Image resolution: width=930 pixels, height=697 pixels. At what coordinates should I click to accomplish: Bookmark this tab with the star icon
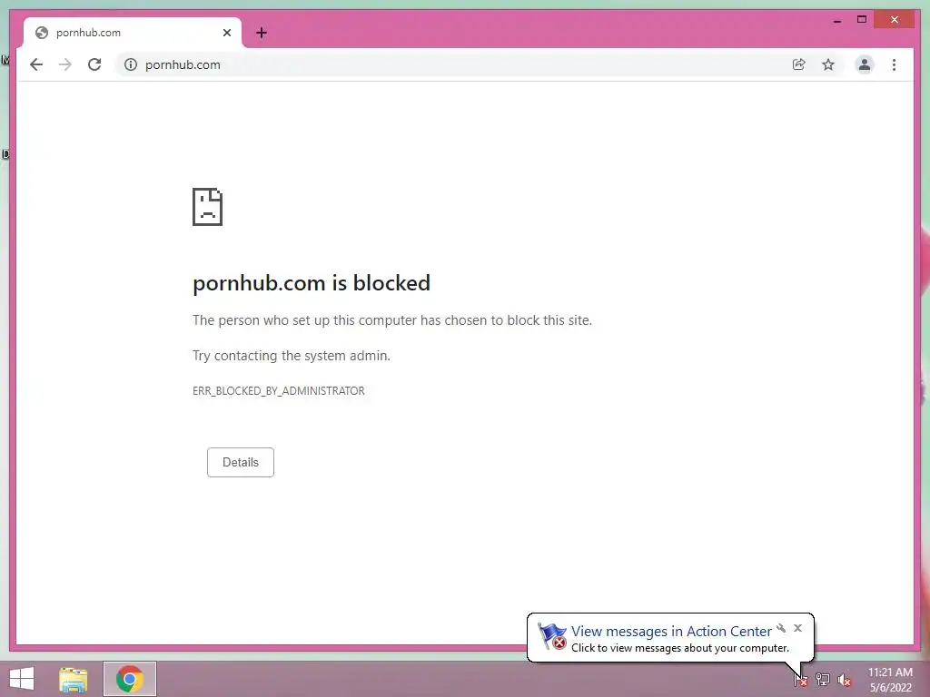828,64
